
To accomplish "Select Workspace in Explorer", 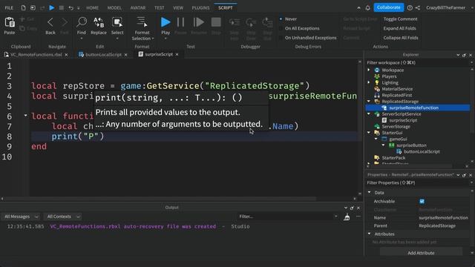I will coord(393,70).
